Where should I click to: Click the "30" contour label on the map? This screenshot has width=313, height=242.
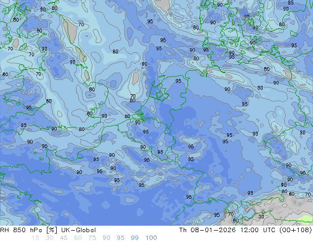tap(261, 217)
